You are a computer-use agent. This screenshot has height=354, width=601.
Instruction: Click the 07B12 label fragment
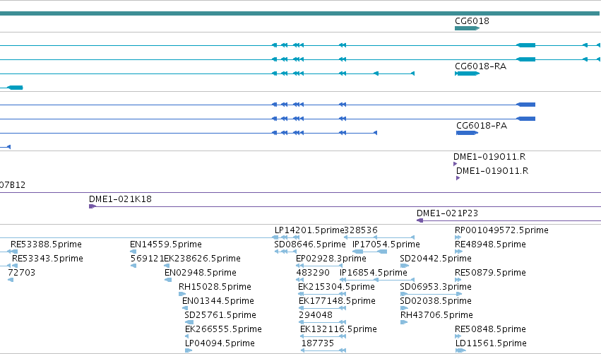click(13, 185)
